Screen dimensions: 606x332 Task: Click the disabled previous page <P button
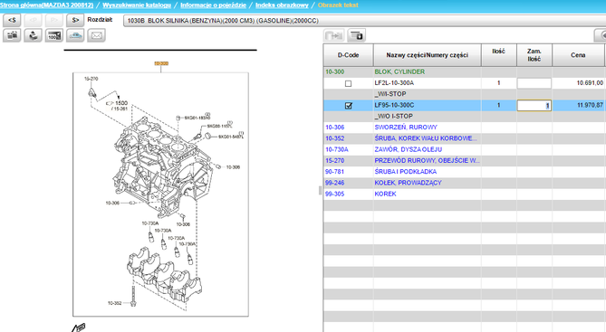click(x=34, y=20)
